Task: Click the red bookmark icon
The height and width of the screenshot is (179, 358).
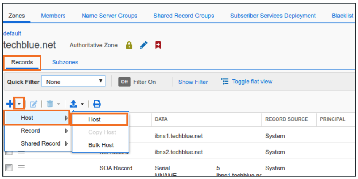Action: [x=158, y=45]
